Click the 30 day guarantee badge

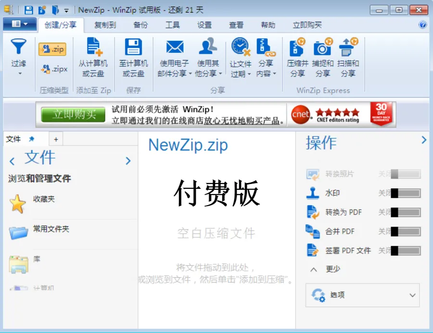point(381,113)
